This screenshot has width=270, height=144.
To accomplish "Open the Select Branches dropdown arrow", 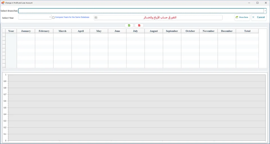I will [265, 11].
